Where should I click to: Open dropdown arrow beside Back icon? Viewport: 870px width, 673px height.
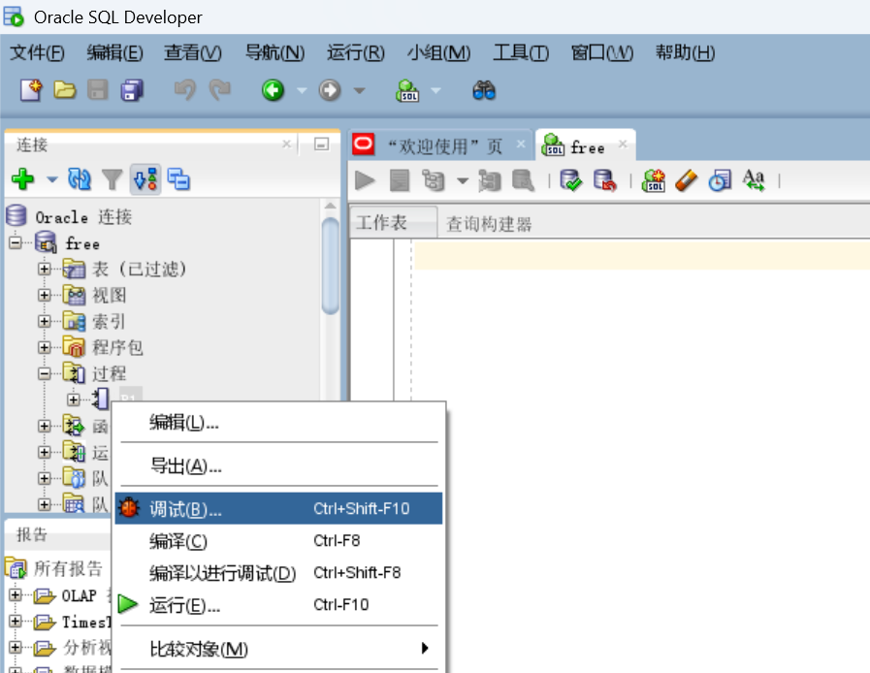[302, 90]
